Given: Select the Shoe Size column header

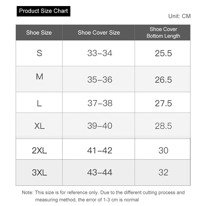Looking at the screenshot, I should tap(39, 33).
